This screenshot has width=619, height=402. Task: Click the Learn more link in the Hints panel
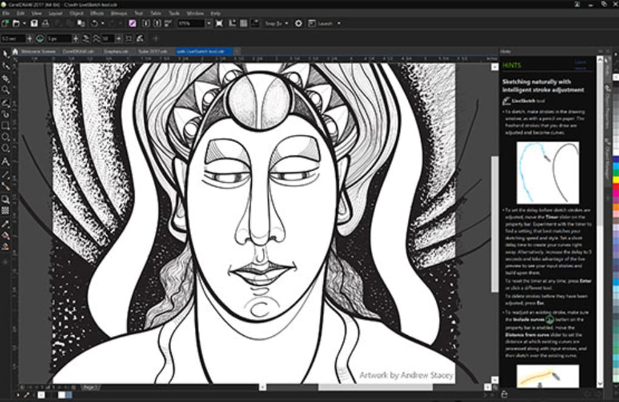[581, 64]
